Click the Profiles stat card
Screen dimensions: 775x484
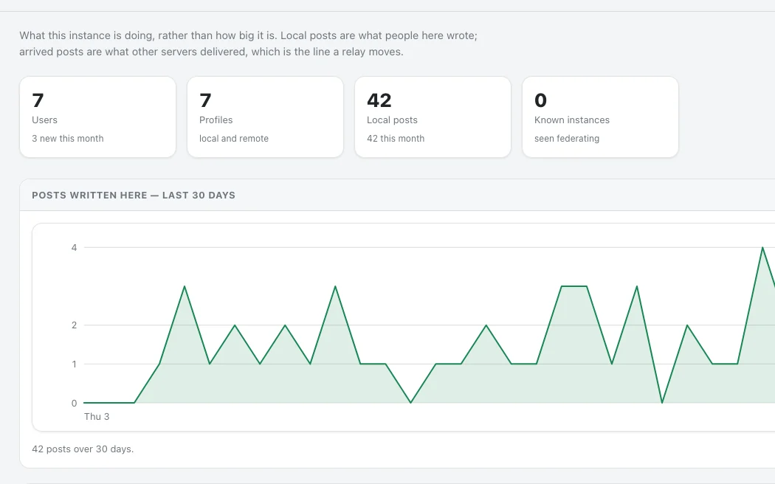pos(265,117)
